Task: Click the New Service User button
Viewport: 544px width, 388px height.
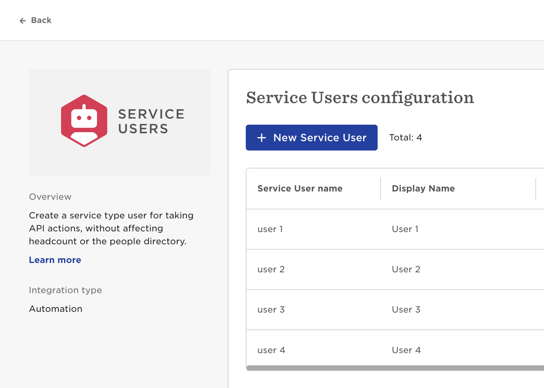Action: coord(312,138)
